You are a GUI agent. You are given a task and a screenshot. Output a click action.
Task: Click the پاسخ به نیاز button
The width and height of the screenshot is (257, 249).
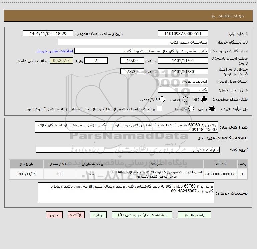194,215
